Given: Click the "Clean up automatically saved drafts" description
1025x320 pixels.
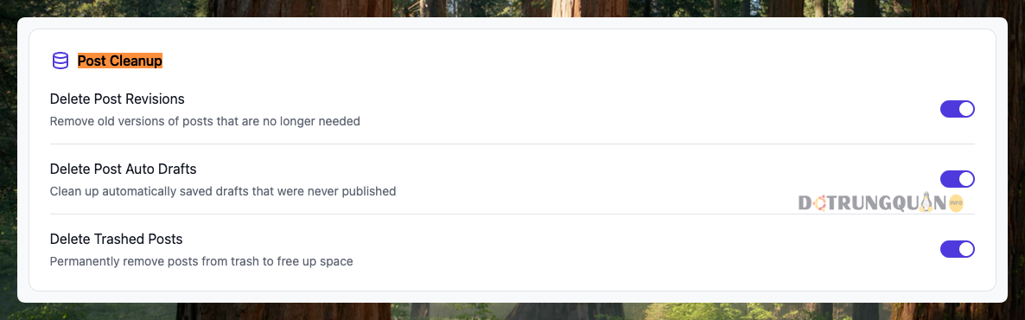Looking at the screenshot, I should tap(223, 192).
